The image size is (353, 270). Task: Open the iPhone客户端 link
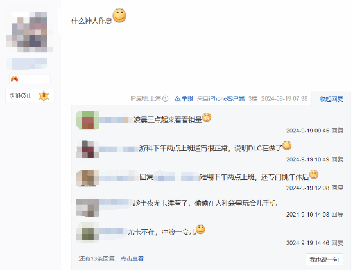pos(227,98)
